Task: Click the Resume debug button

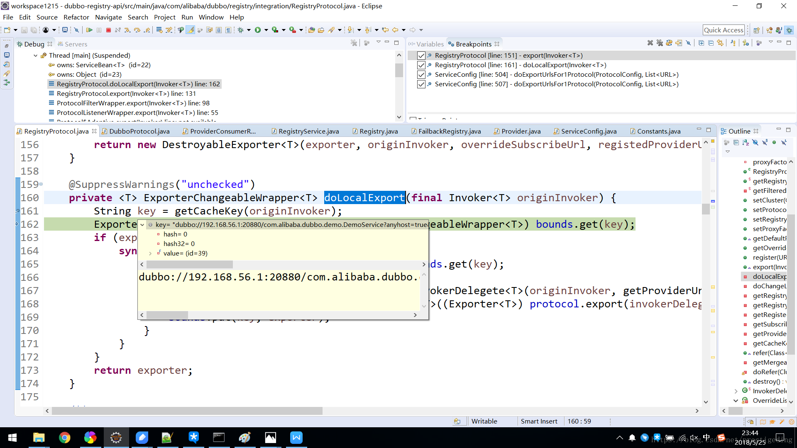Action: point(89,30)
